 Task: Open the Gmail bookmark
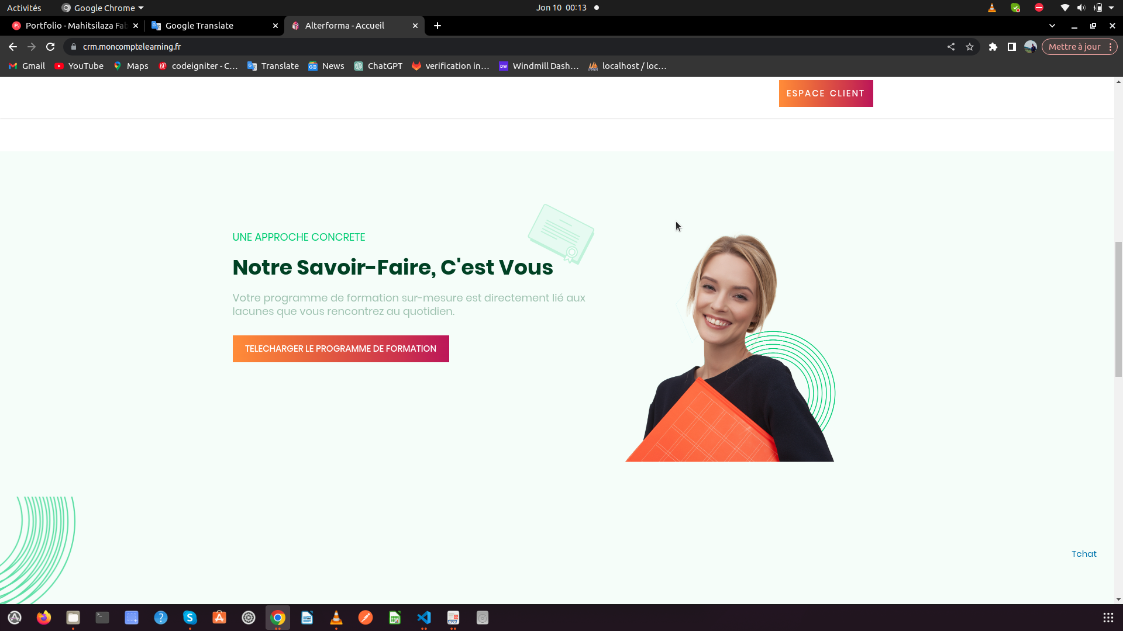click(27, 66)
